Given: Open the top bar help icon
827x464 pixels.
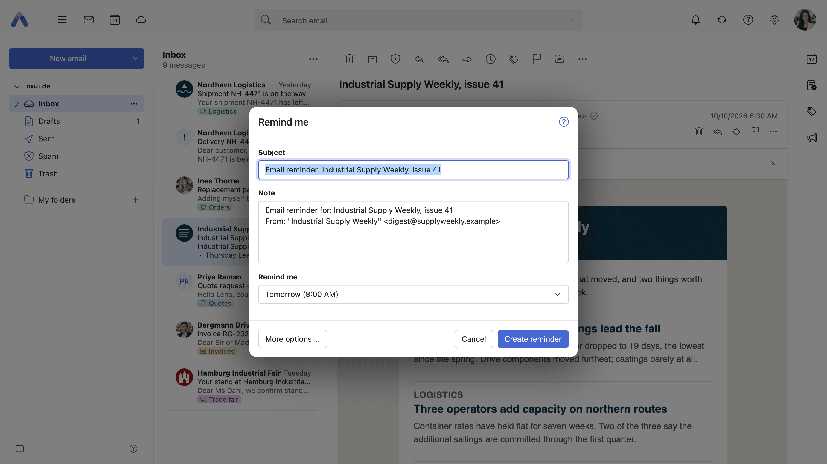Looking at the screenshot, I should [748, 20].
